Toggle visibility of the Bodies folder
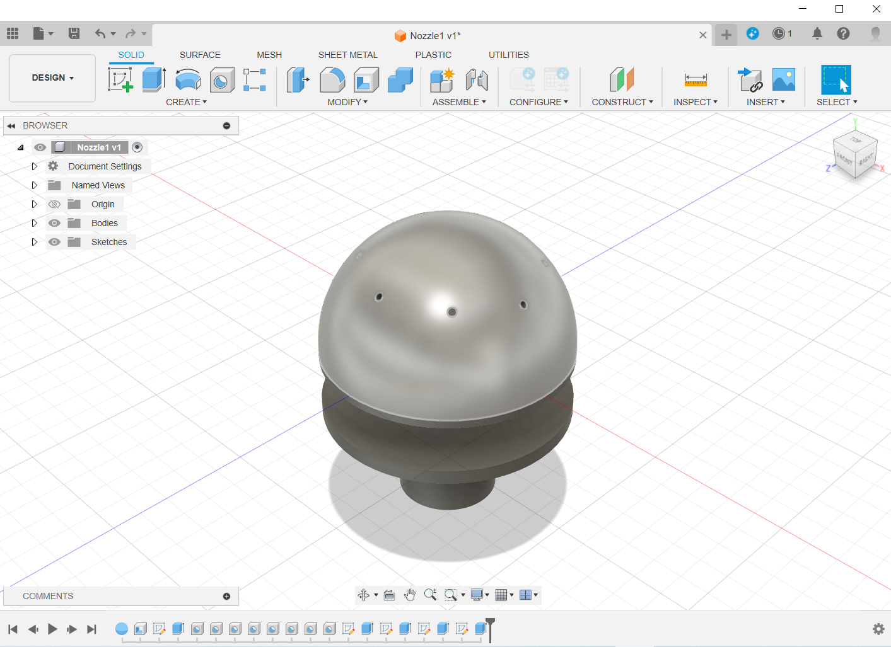Image resolution: width=891 pixels, height=647 pixels. pos(55,223)
